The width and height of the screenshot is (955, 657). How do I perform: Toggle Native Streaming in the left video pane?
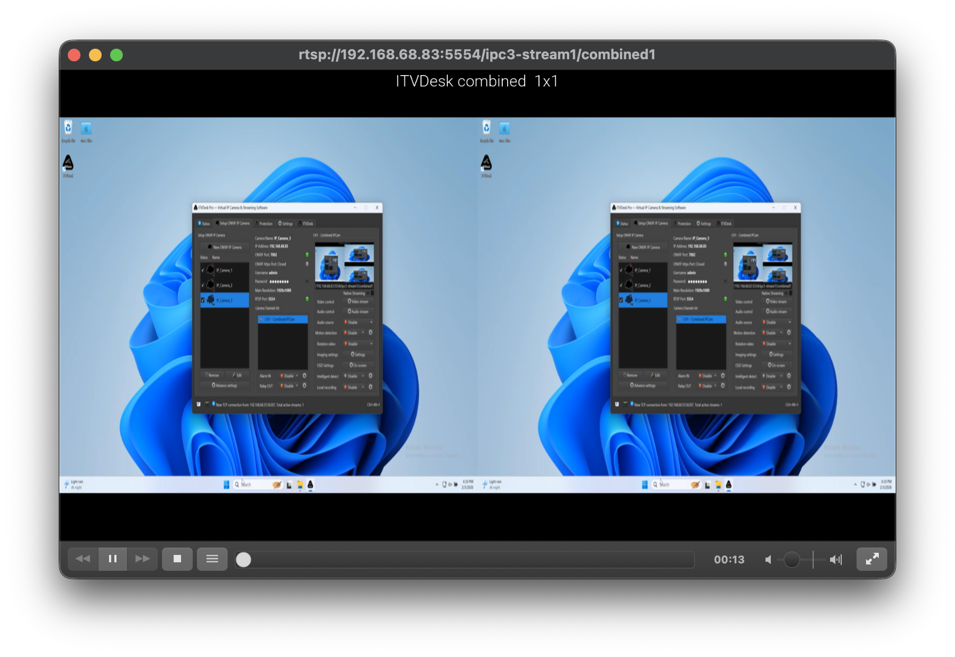tap(372, 293)
